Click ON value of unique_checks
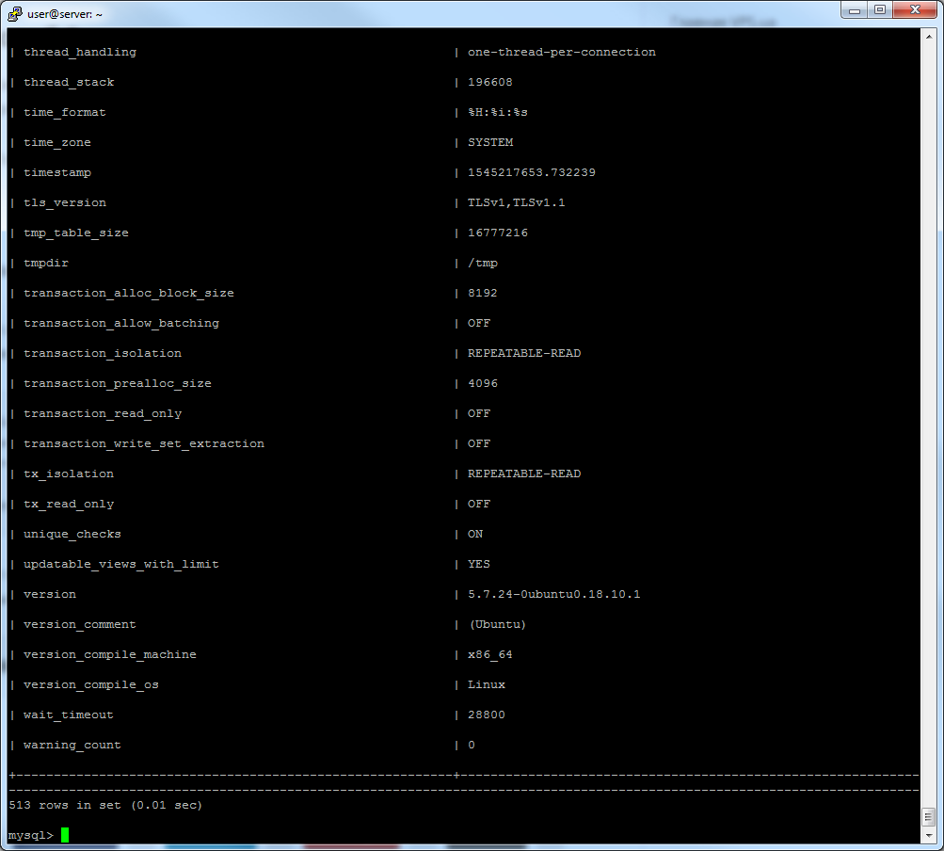This screenshot has width=944, height=851. pos(475,534)
